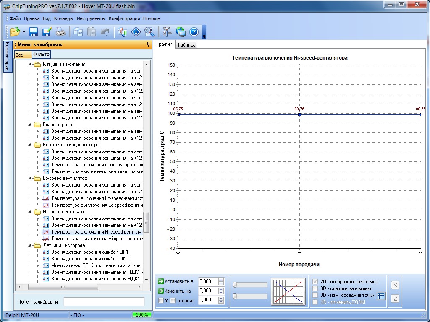Check the 'относит.' checkbox
Image resolution: width=430 pixels, height=322 pixels.
pyautogui.click(x=173, y=300)
